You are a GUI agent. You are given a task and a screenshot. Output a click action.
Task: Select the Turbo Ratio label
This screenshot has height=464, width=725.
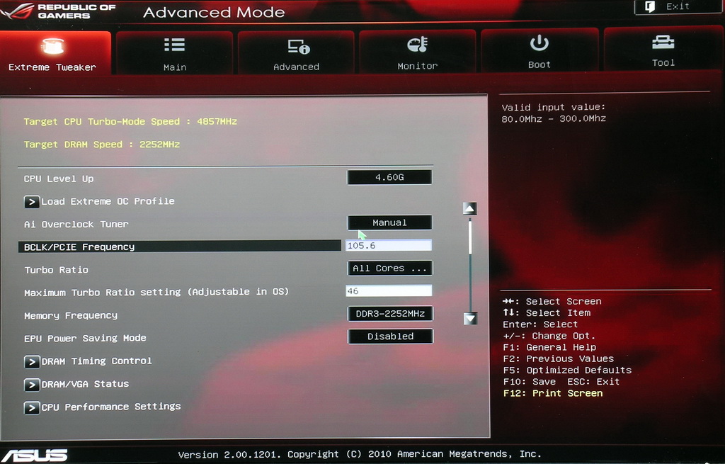point(57,270)
